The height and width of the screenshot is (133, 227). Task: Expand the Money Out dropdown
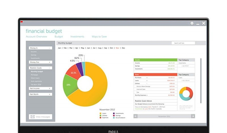tap(40, 62)
